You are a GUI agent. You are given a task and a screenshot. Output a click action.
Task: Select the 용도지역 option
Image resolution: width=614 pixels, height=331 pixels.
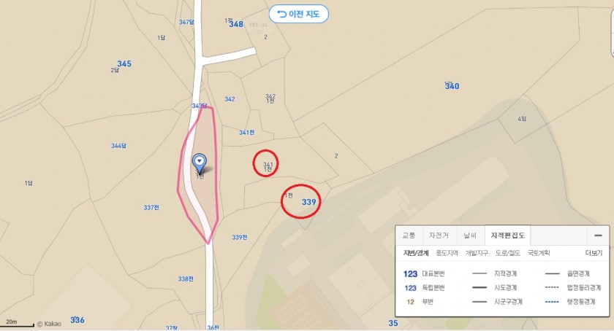pyautogui.click(x=447, y=253)
